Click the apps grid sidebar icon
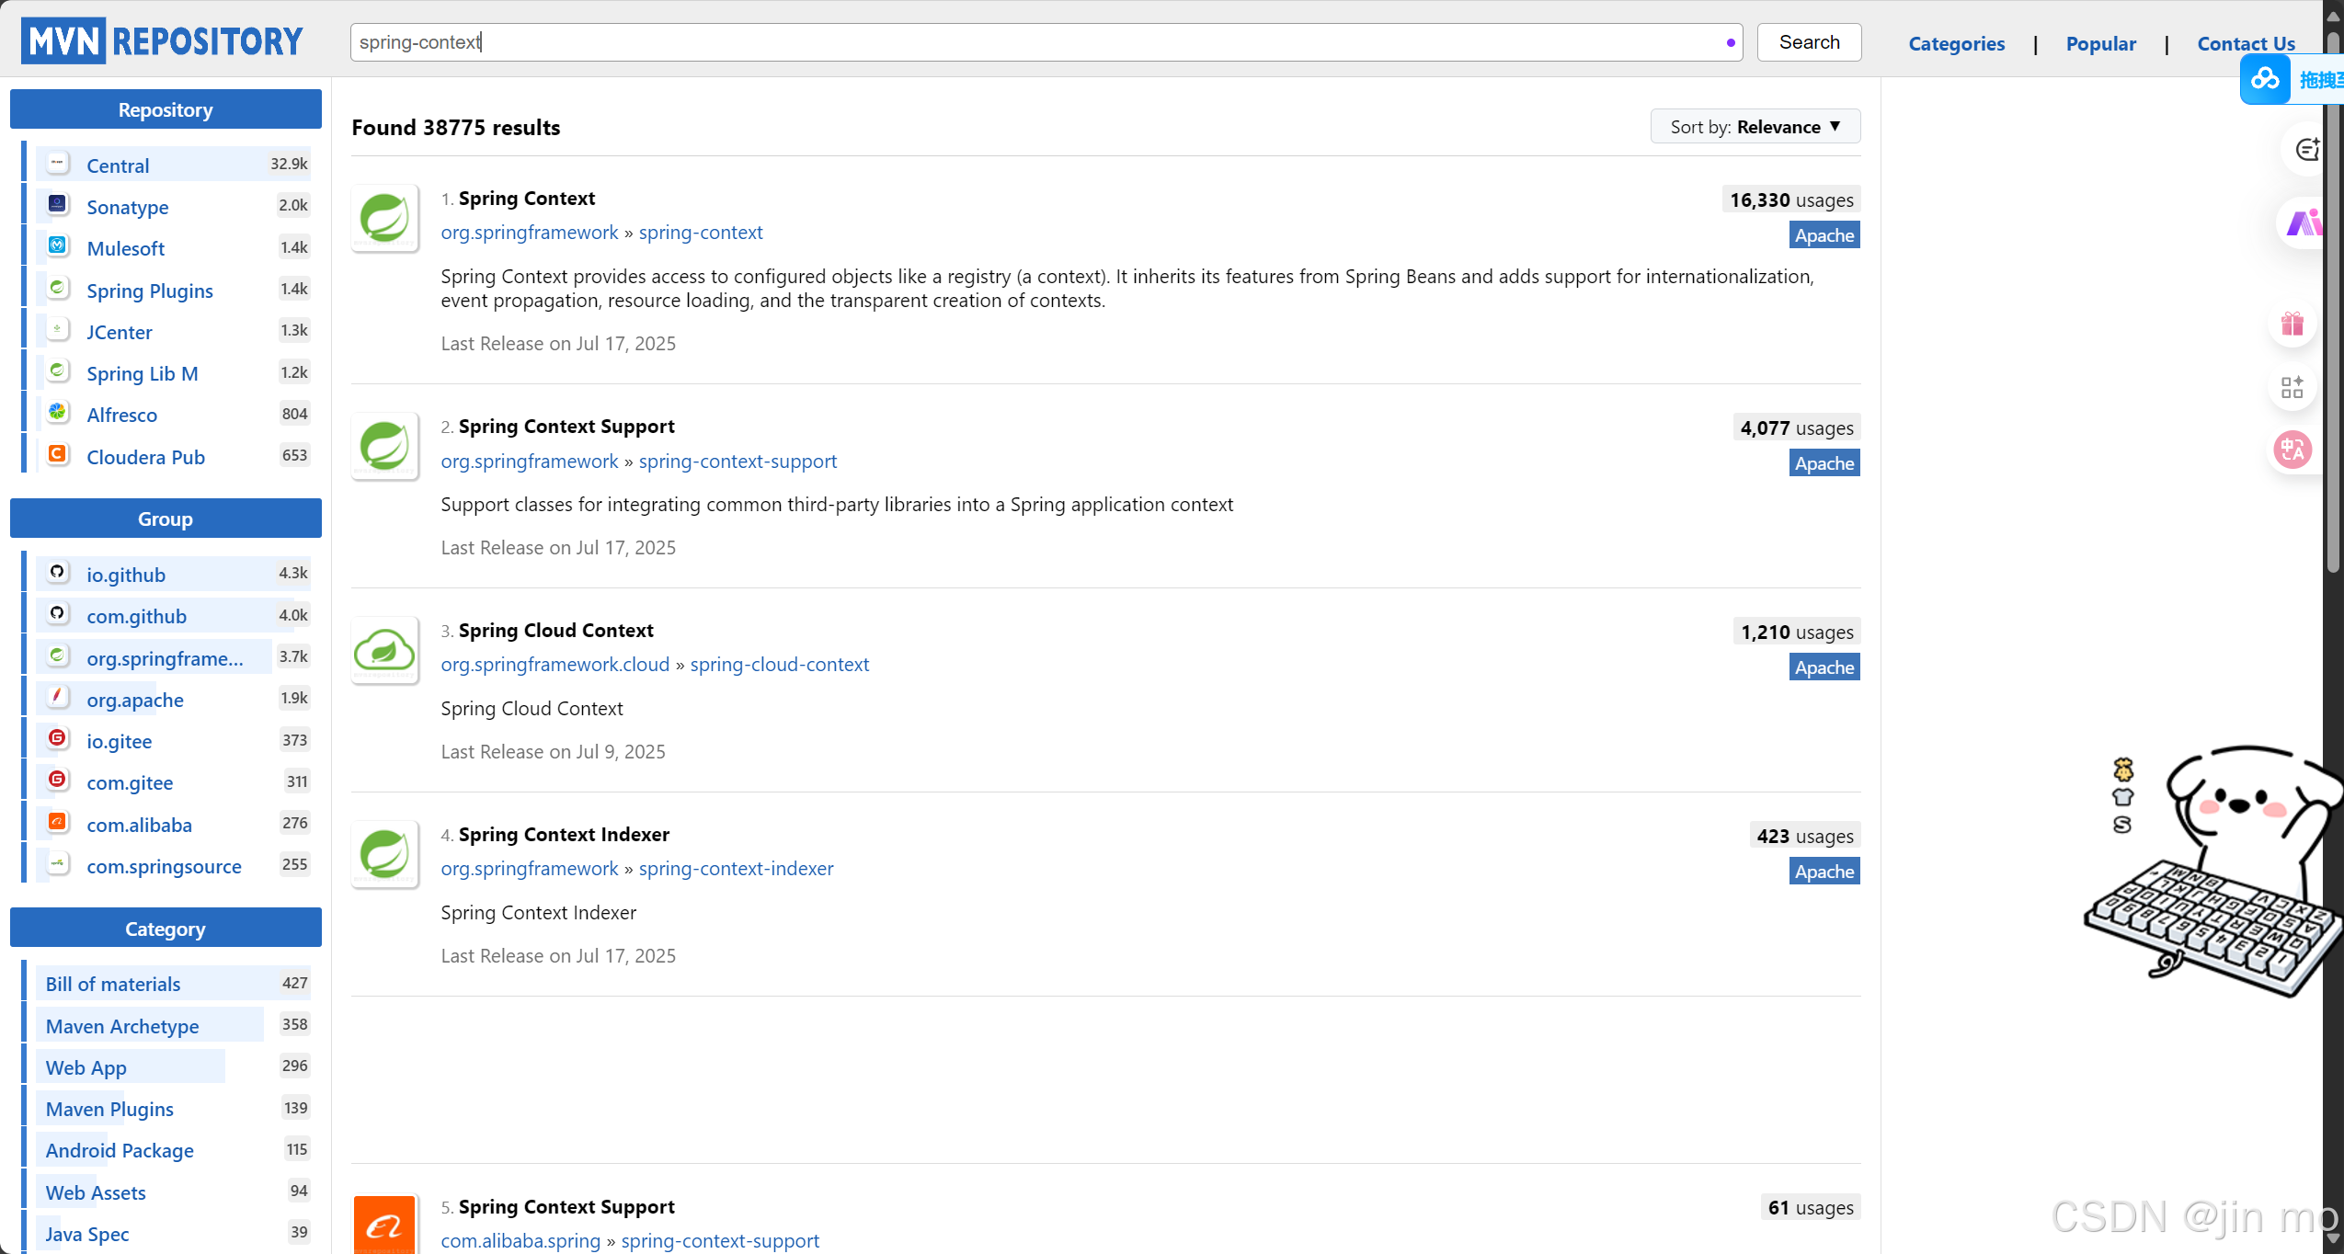Viewport: 2344px width, 1254px height. 2293,386
